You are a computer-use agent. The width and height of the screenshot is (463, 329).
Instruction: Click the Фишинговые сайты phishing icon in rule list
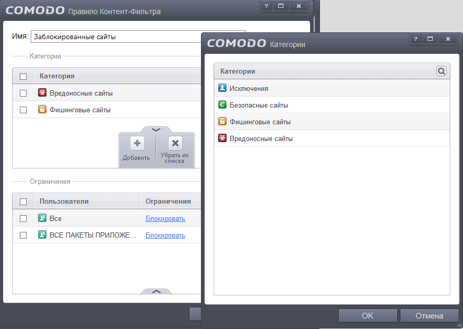[x=42, y=109]
